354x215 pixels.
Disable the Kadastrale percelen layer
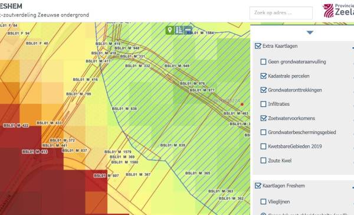263,76
